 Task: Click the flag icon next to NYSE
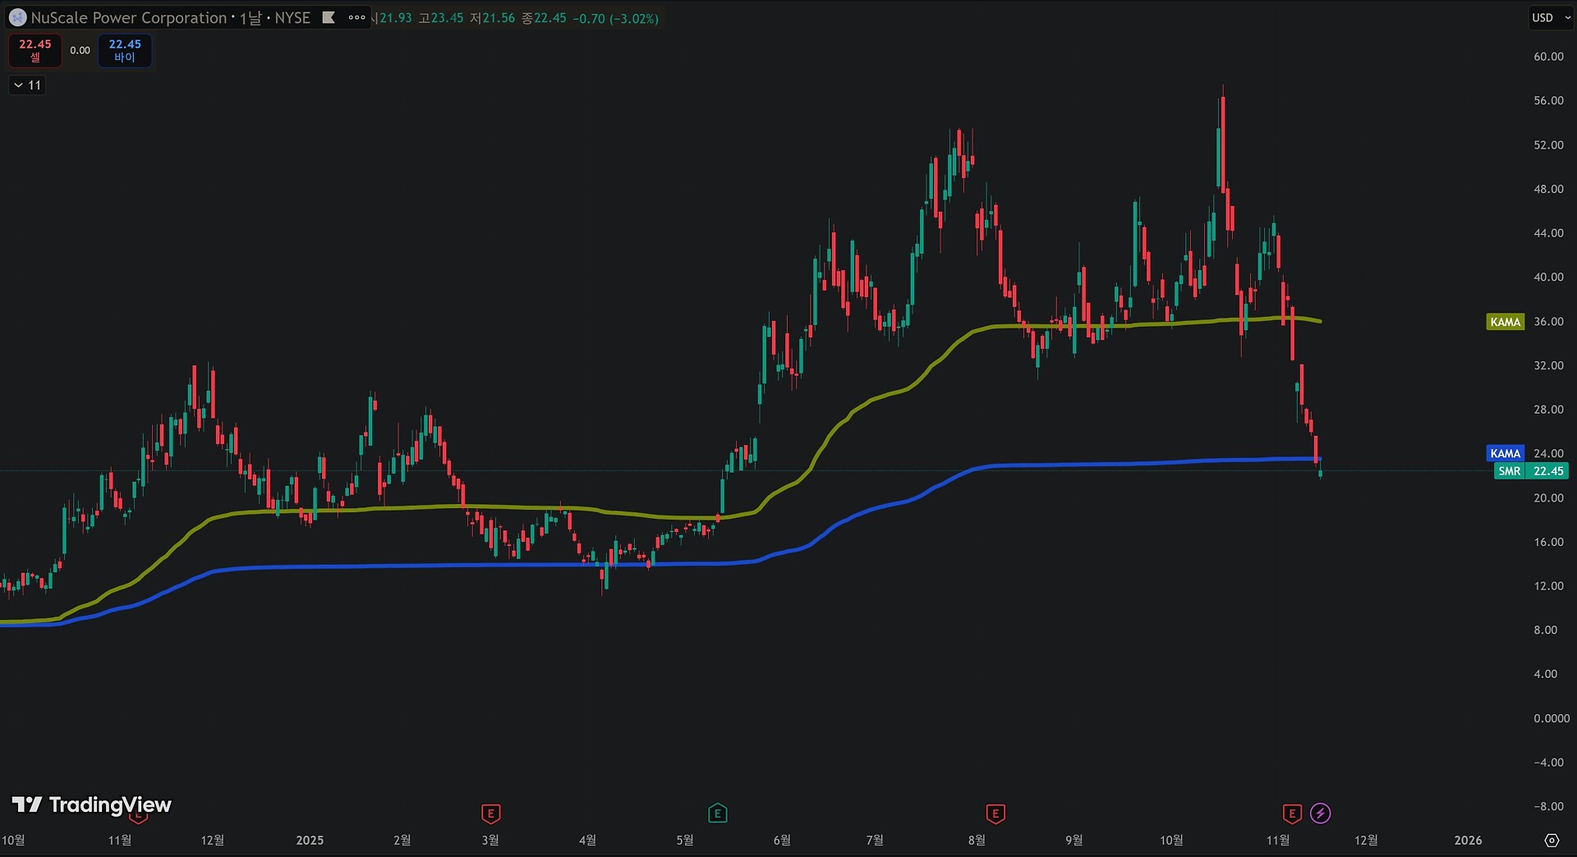tap(329, 17)
